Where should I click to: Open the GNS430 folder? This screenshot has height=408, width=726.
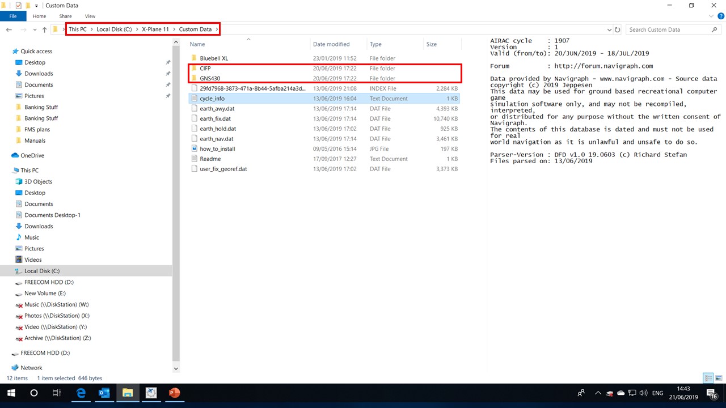coord(210,78)
